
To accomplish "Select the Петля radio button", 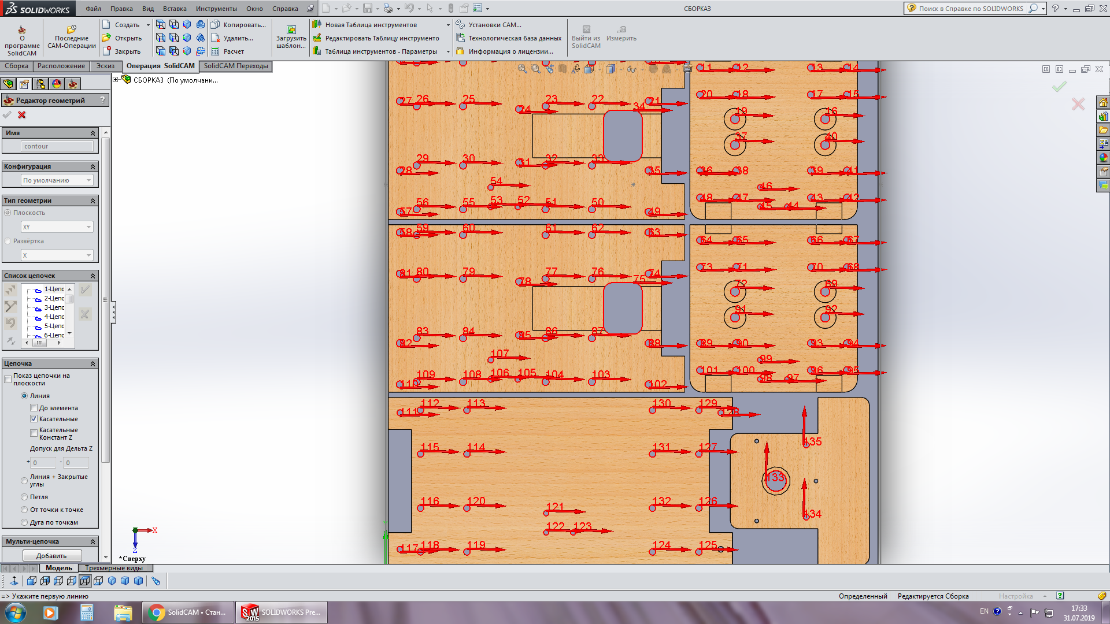I will (24, 497).
